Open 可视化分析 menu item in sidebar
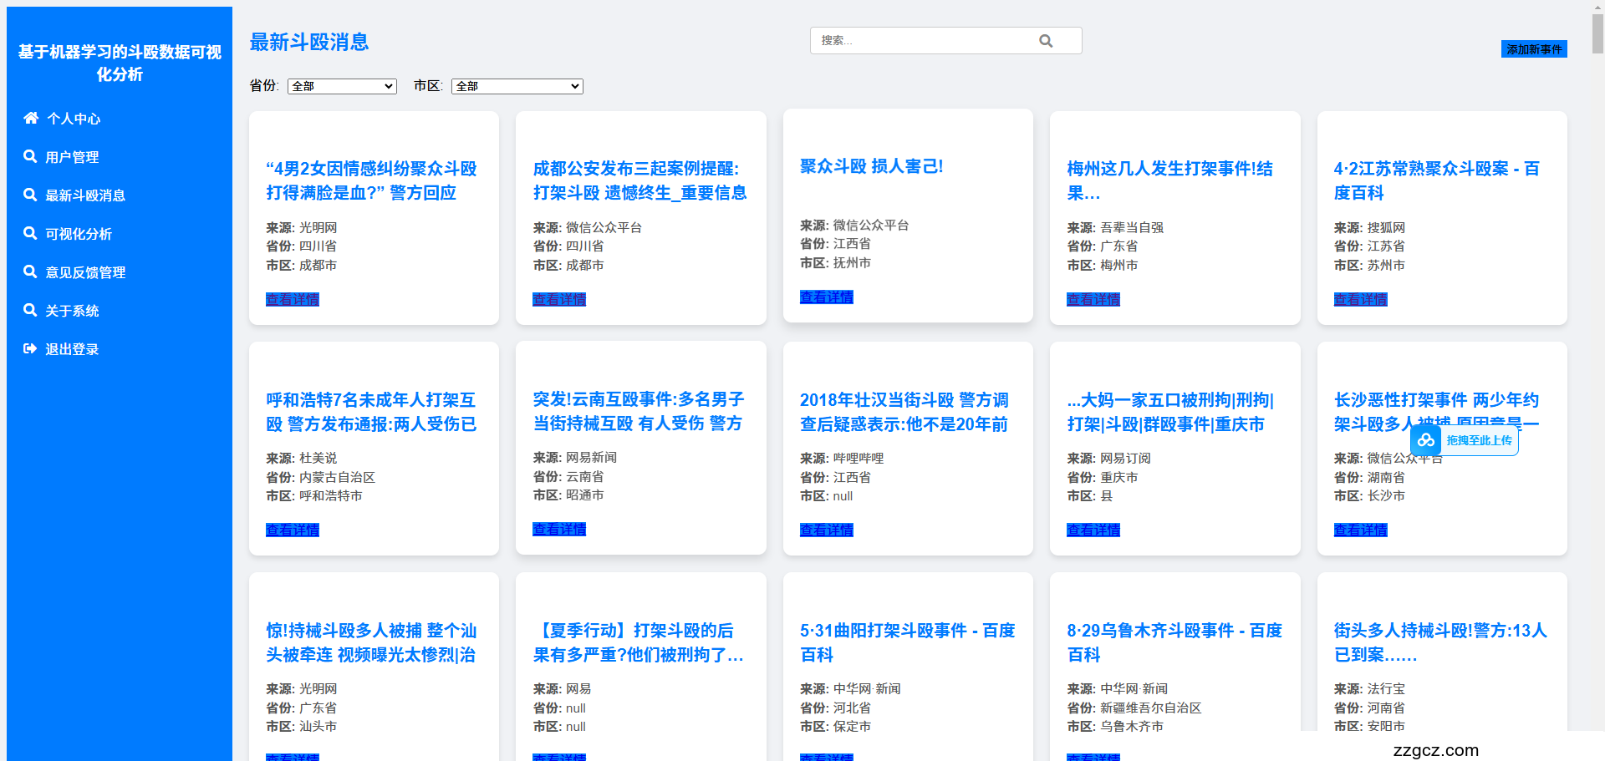This screenshot has height=761, width=1605. coord(79,234)
